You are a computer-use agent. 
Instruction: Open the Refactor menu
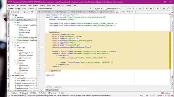(43, 5)
